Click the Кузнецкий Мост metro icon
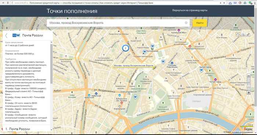The height and width of the screenshot is (135, 257). 179,30
